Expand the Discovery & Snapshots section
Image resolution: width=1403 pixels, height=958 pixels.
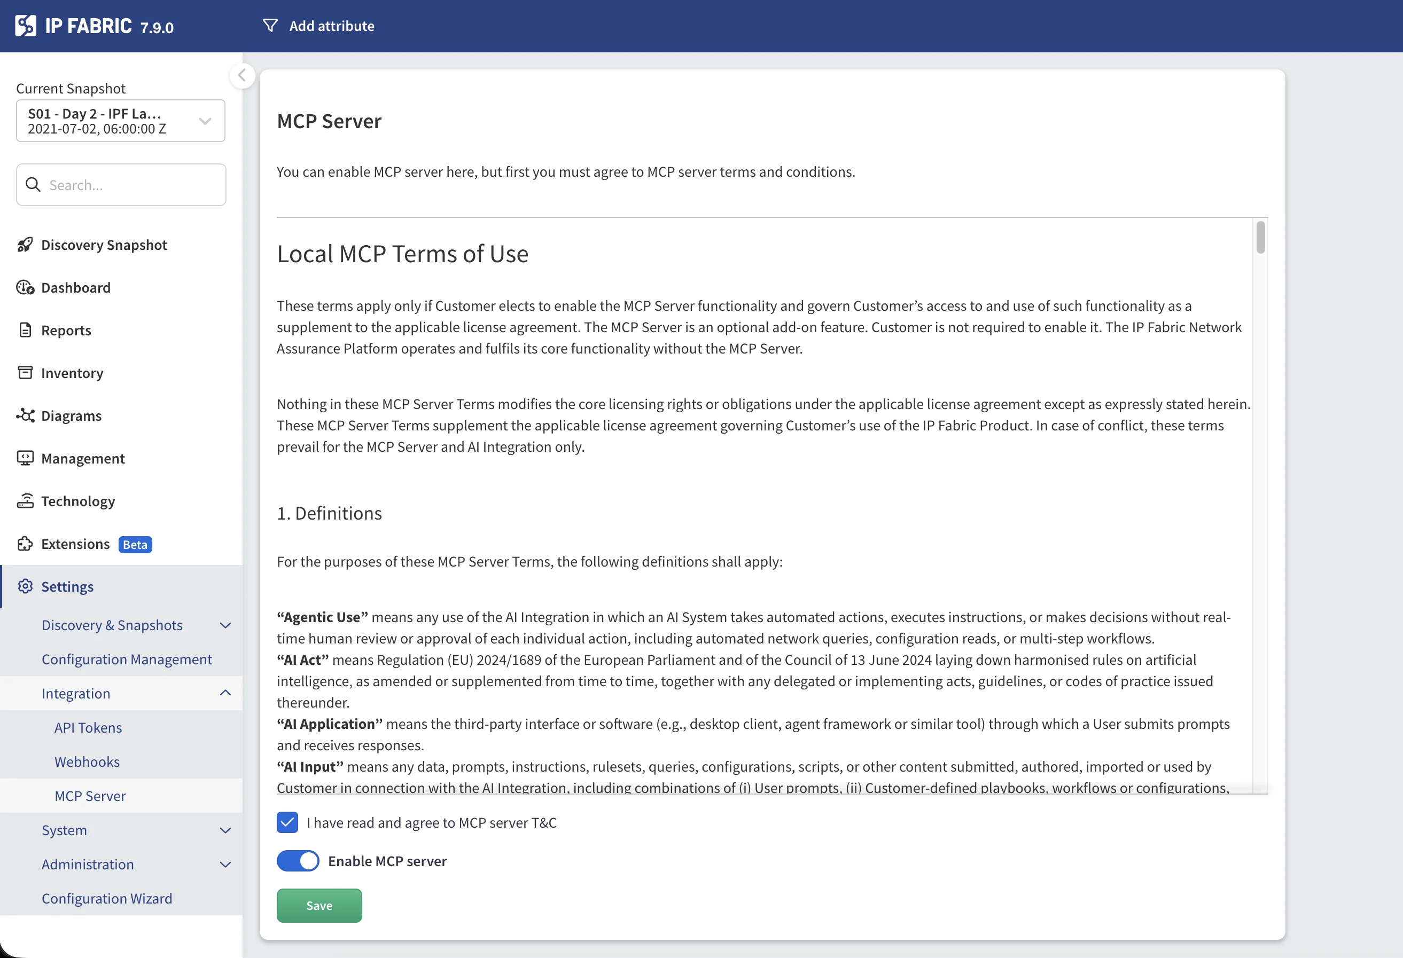coord(225,626)
